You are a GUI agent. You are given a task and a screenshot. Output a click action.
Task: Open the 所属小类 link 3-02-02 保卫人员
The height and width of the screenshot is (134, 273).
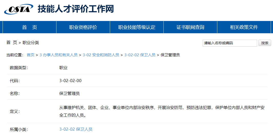pos(76,129)
